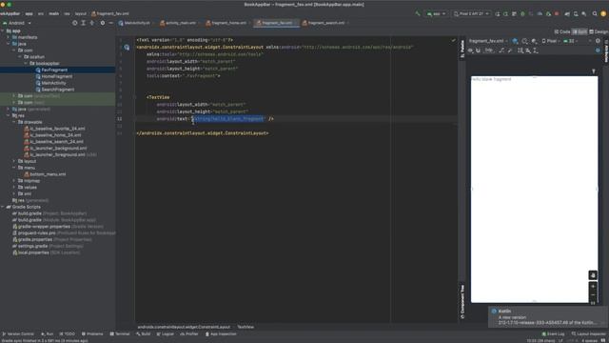Viewport: 609px width, 343px height.
Task: Collapse the app module node
Action: 3,30
